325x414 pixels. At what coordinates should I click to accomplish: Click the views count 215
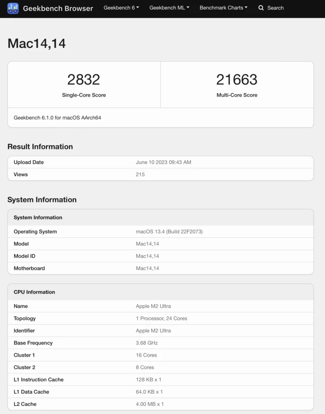140,175
